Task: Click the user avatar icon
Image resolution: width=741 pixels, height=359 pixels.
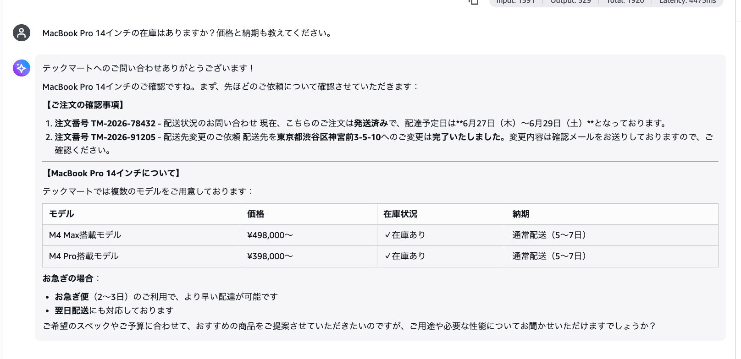Action: point(22,33)
